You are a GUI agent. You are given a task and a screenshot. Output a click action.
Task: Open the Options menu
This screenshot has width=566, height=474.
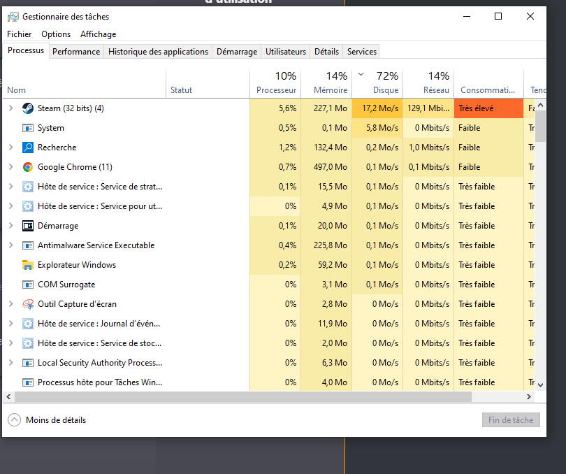[56, 34]
